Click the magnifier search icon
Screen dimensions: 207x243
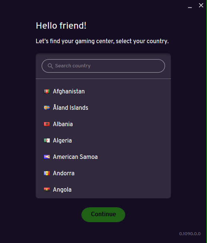tap(50, 66)
